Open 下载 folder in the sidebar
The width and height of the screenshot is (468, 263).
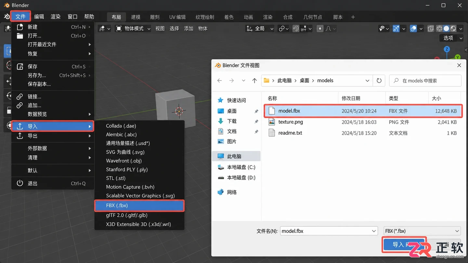click(x=232, y=121)
